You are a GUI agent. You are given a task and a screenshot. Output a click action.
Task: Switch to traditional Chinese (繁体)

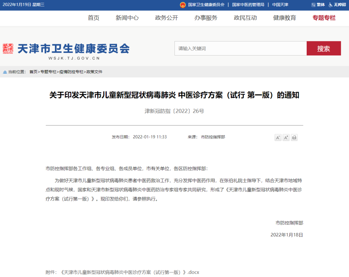tap(318, 5)
